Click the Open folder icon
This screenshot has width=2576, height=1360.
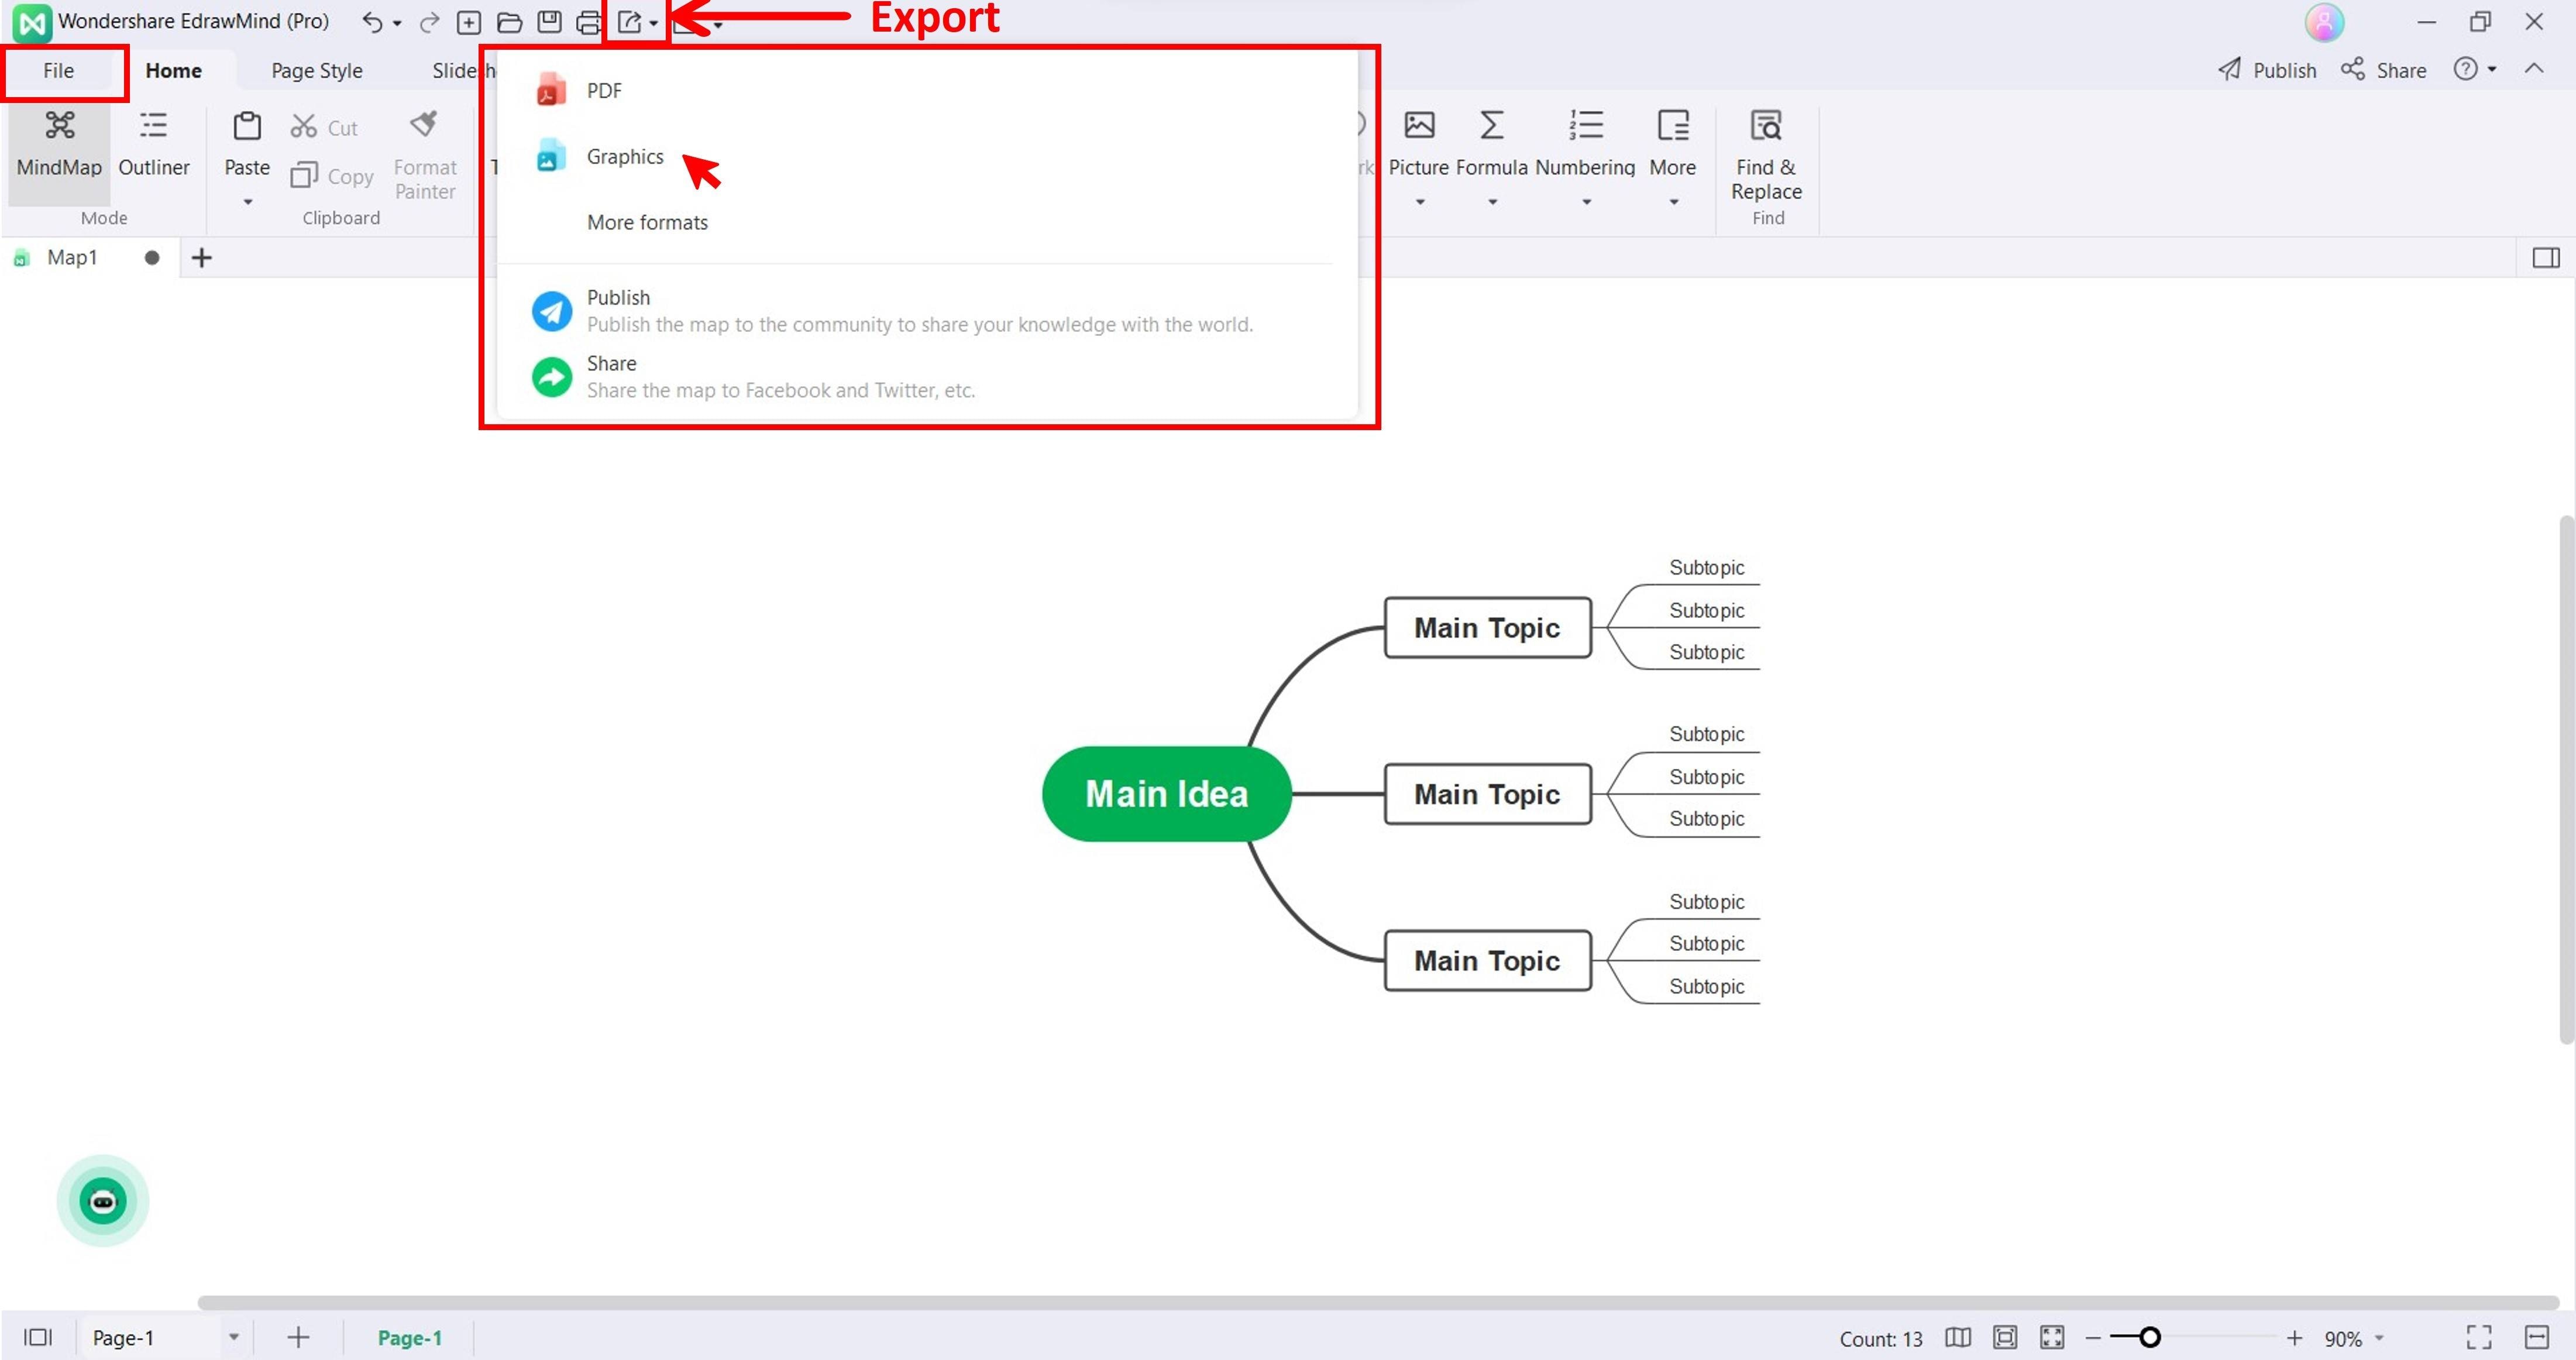click(509, 22)
